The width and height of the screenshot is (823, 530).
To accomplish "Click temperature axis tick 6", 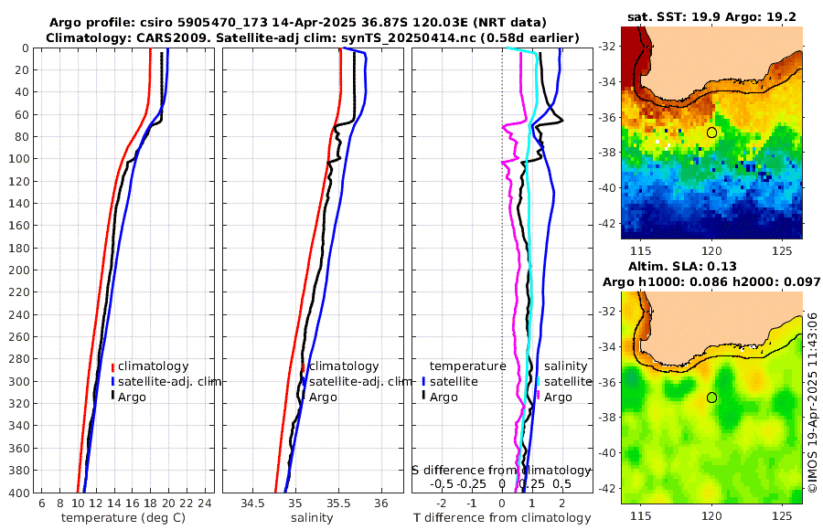I will (x=42, y=503).
